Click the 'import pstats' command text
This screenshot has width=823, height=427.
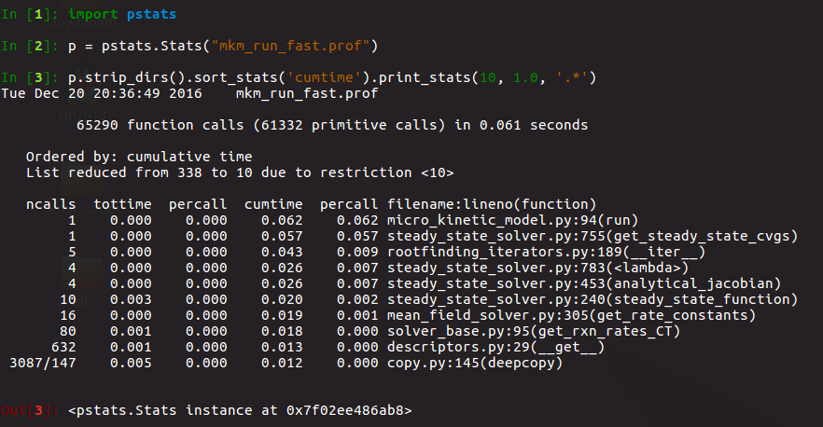122,16
